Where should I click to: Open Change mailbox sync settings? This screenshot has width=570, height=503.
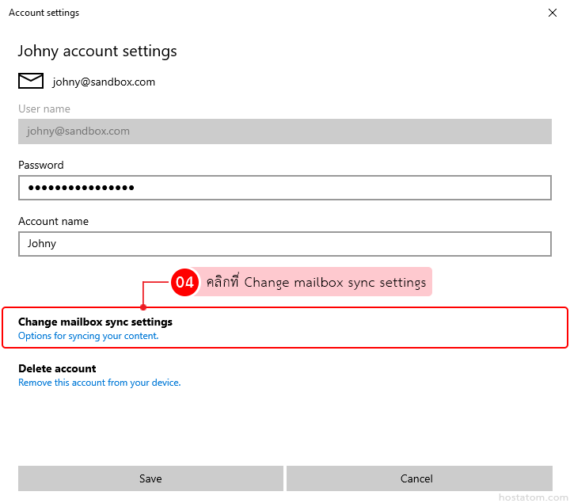(x=95, y=322)
